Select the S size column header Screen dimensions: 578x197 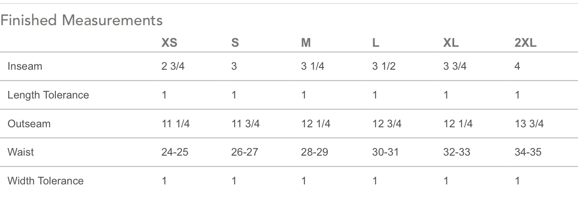point(235,43)
